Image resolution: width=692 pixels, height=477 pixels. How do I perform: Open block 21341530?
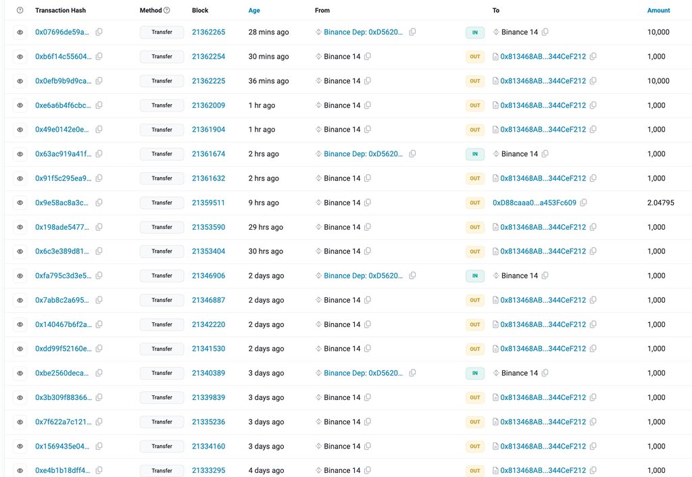(x=208, y=349)
